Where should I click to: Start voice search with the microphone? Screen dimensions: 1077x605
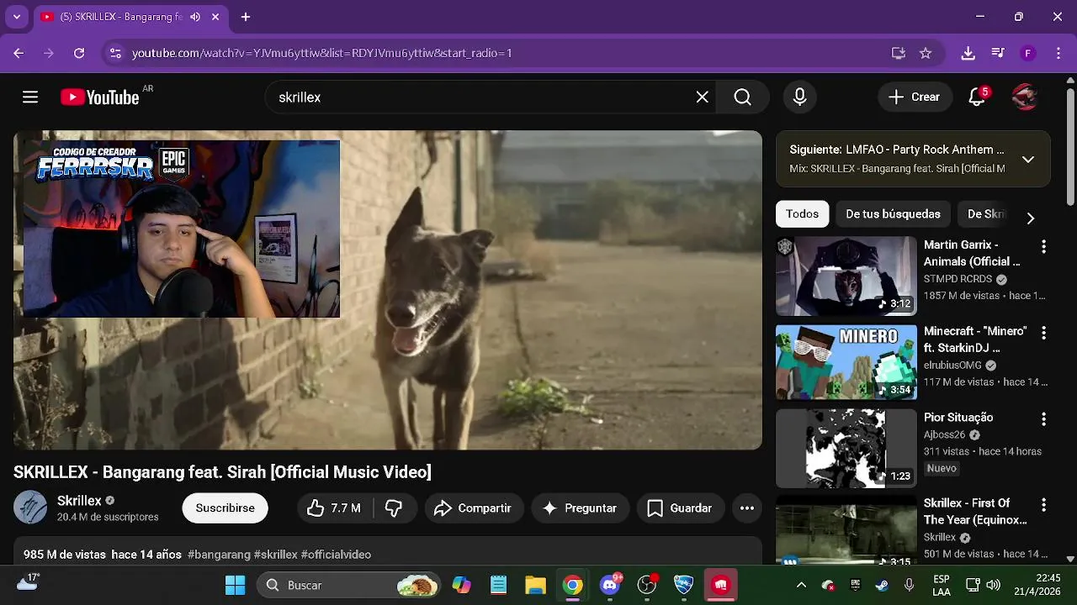click(800, 97)
